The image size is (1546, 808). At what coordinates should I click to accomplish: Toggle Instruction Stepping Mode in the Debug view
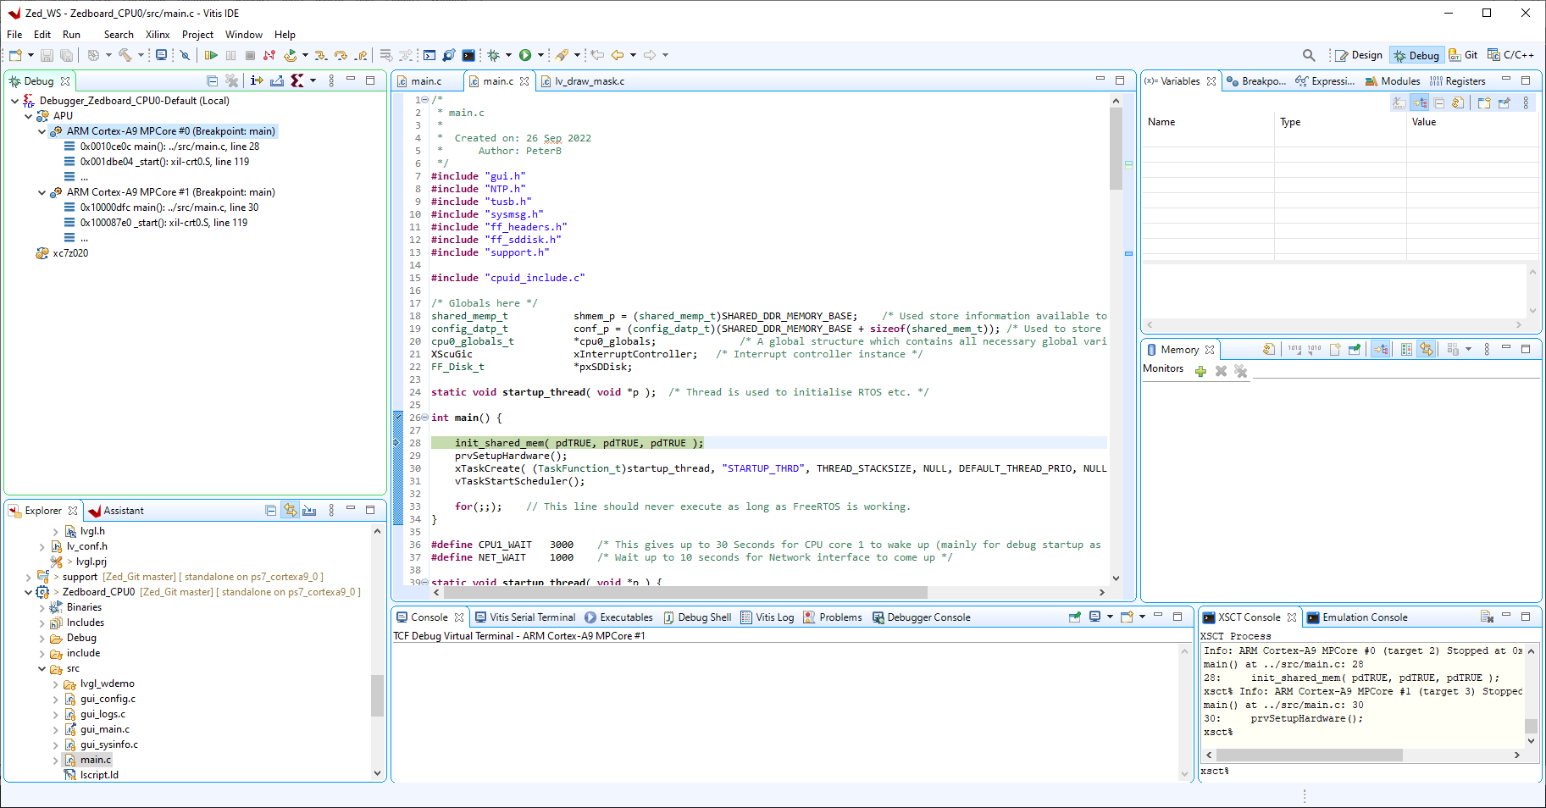tap(257, 80)
